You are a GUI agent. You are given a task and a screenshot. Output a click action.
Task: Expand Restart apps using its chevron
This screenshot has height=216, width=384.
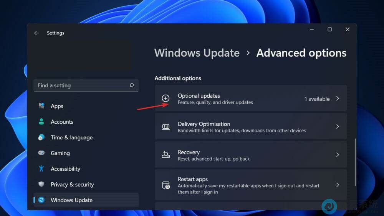tap(338, 185)
